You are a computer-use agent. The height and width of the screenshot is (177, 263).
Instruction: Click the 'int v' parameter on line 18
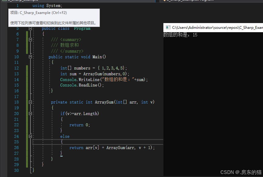tap(147, 102)
